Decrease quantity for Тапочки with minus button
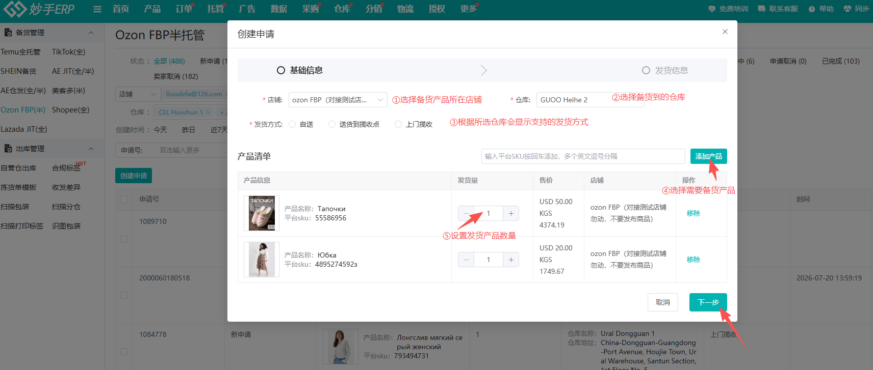 tap(466, 213)
